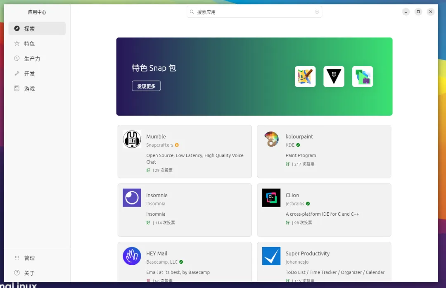The width and height of the screenshot is (446, 288).
Task: Click the 发现更多 button in banner
Action: 146,86
